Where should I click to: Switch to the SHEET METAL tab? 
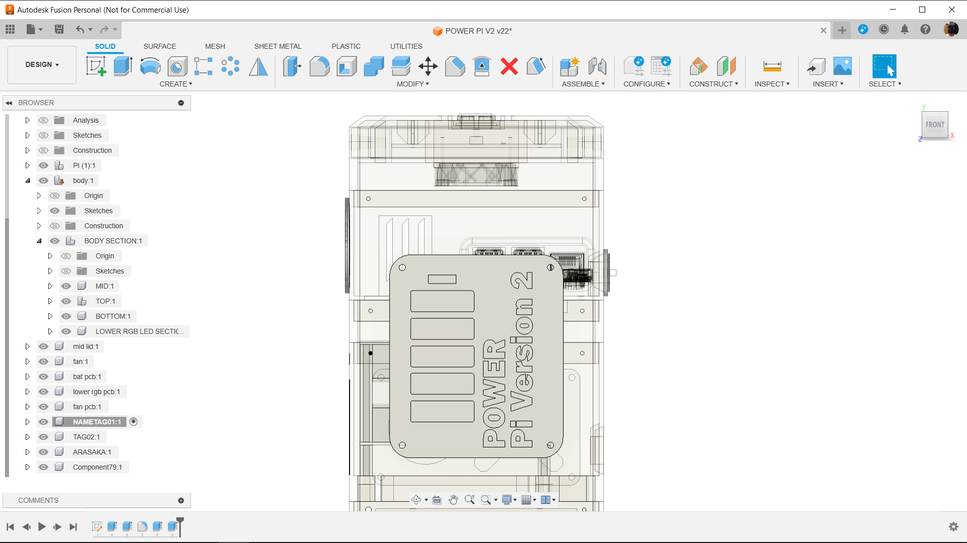[x=278, y=46]
